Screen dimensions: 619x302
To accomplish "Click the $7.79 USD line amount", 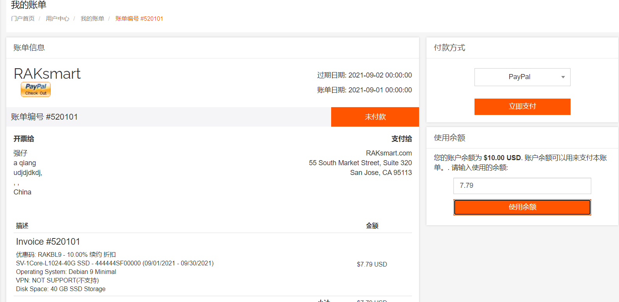I will (372, 264).
